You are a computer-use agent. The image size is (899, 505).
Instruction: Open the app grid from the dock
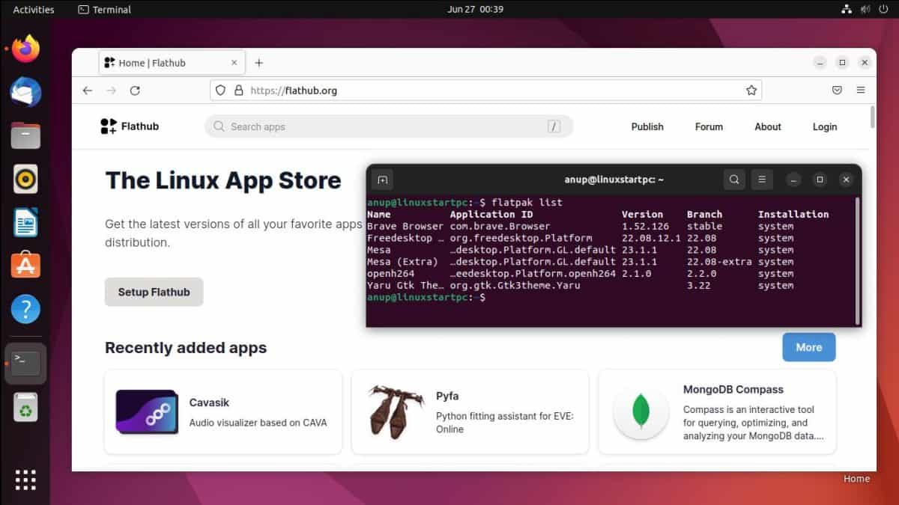(x=25, y=479)
